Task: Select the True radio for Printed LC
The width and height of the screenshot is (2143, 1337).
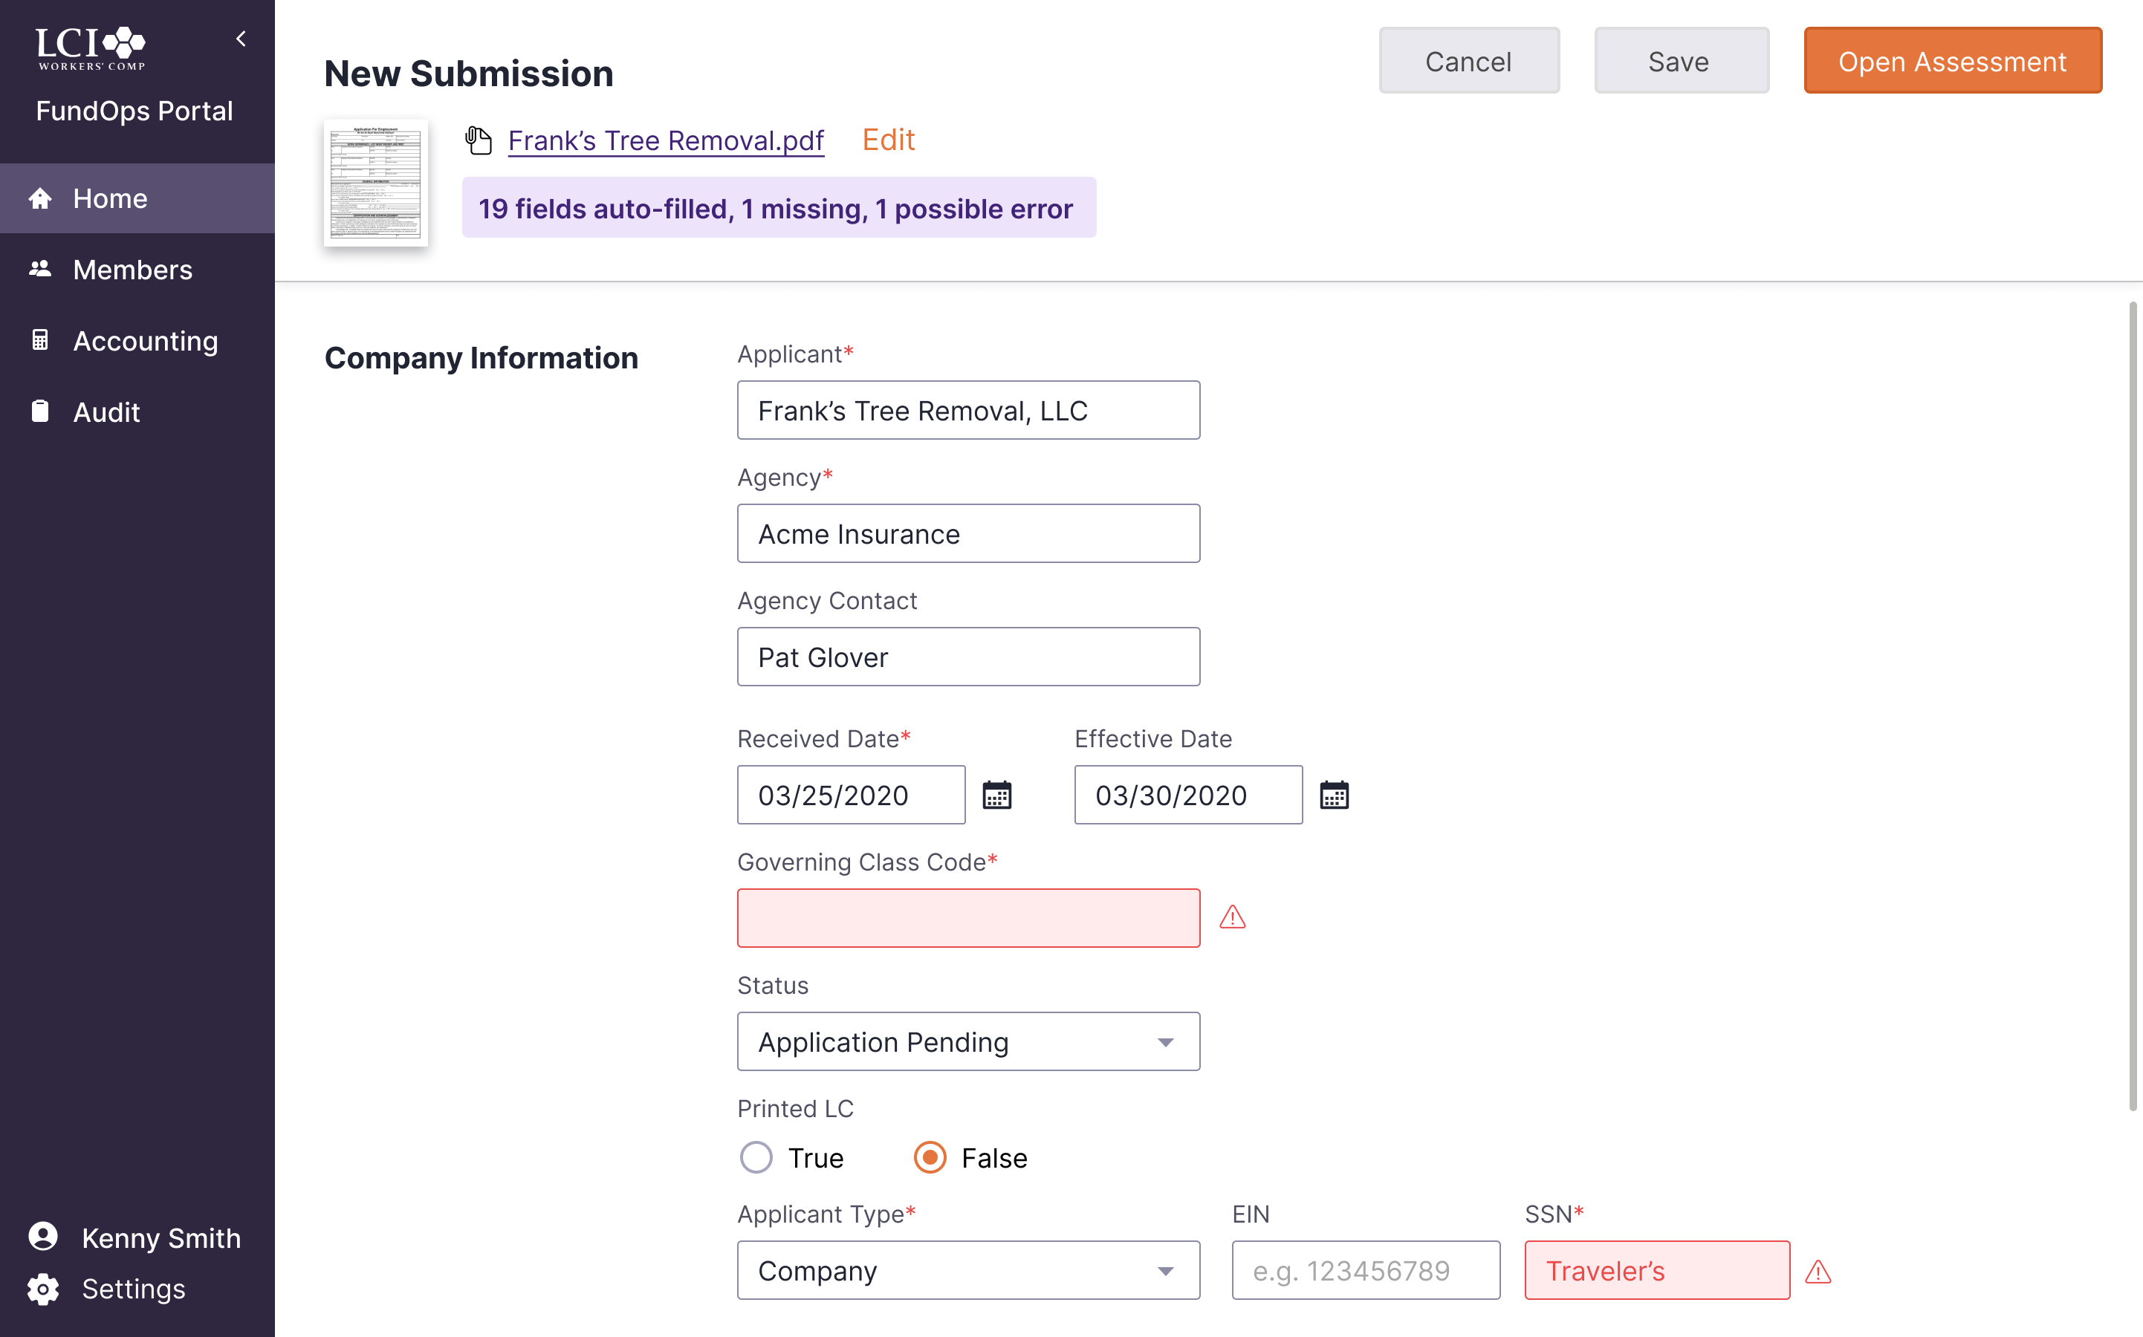Action: click(x=756, y=1157)
